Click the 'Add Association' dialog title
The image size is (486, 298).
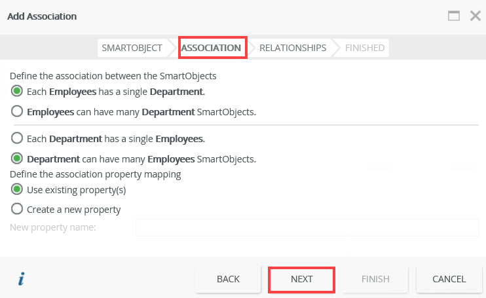42,16
